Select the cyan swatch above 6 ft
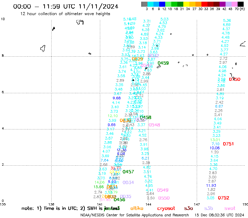This screenshot has width=248, height=218. 150,4
